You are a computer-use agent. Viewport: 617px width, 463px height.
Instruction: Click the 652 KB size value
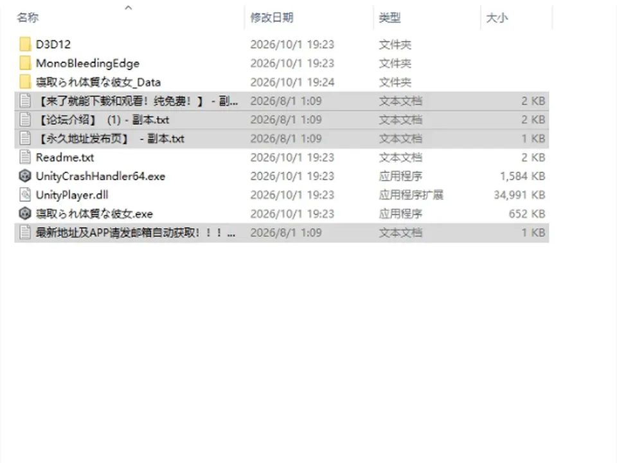(x=527, y=213)
